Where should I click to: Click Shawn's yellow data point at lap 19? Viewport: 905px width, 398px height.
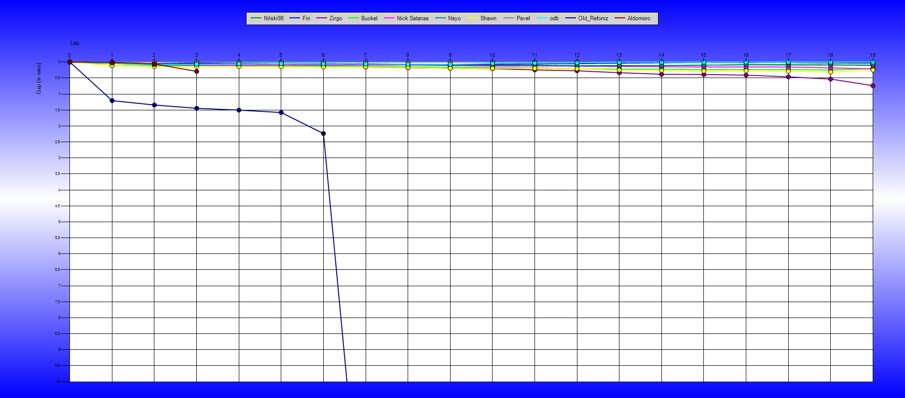873,70
